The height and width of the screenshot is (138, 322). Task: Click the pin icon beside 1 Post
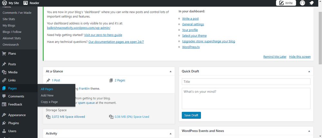click(48, 80)
